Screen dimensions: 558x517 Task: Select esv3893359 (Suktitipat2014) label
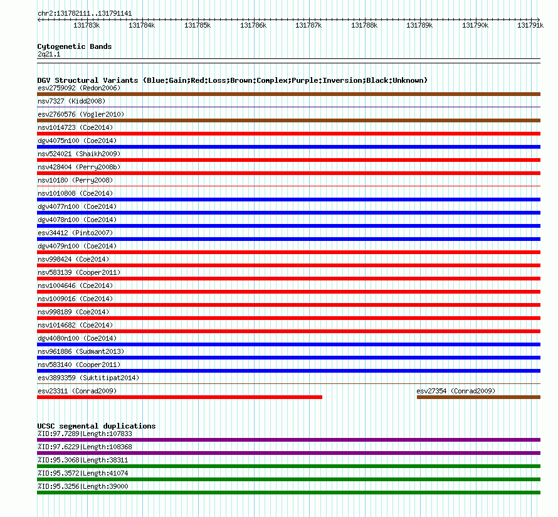(88, 378)
